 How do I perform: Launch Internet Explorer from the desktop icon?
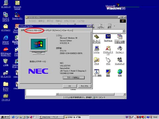pyautogui.click(x=6, y=40)
